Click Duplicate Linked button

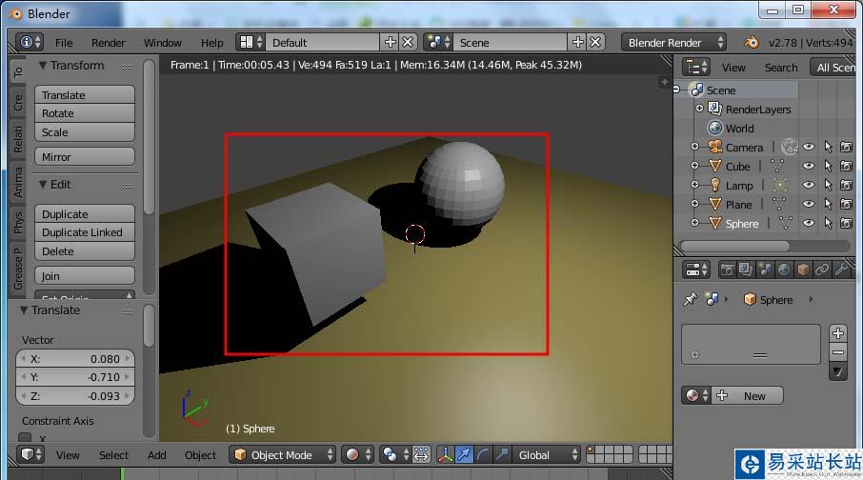coord(85,232)
